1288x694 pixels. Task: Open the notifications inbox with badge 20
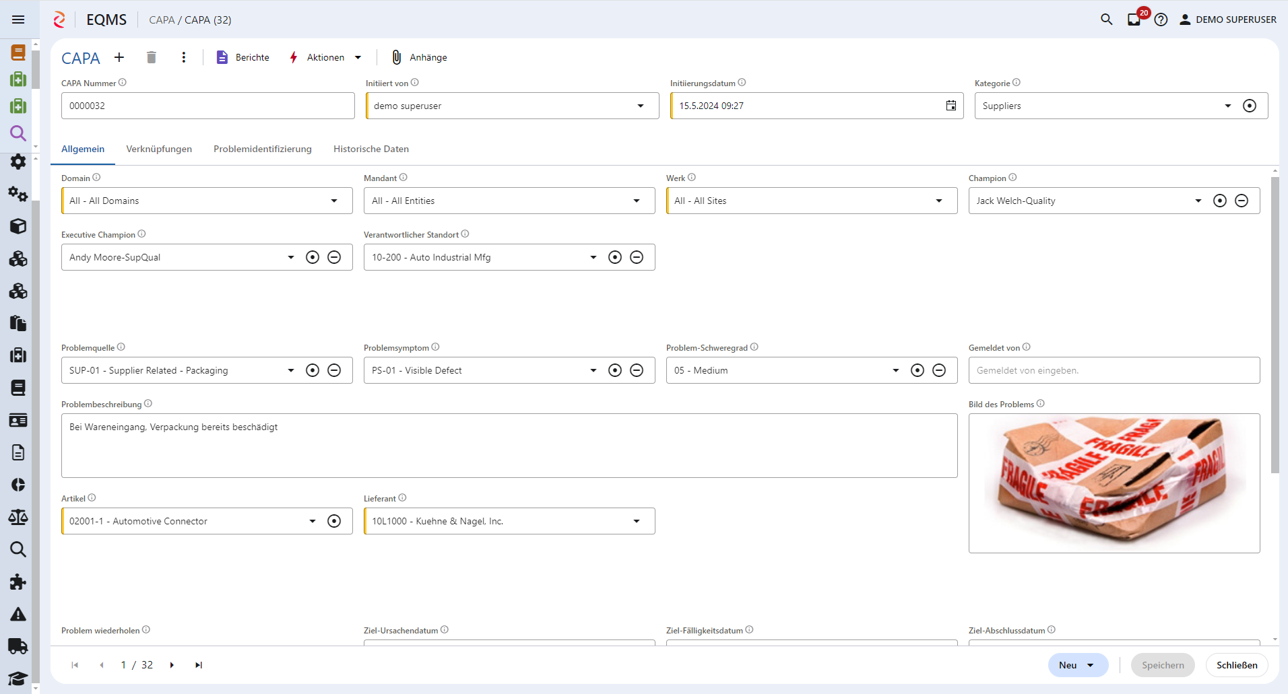click(1134, 20)
